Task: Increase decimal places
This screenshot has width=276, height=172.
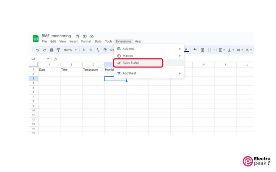Action: point(105,50)
